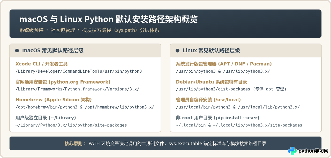
Task: Click footer sentence about PATH 环境变量 and sys.executable
Action: [177, 144]
